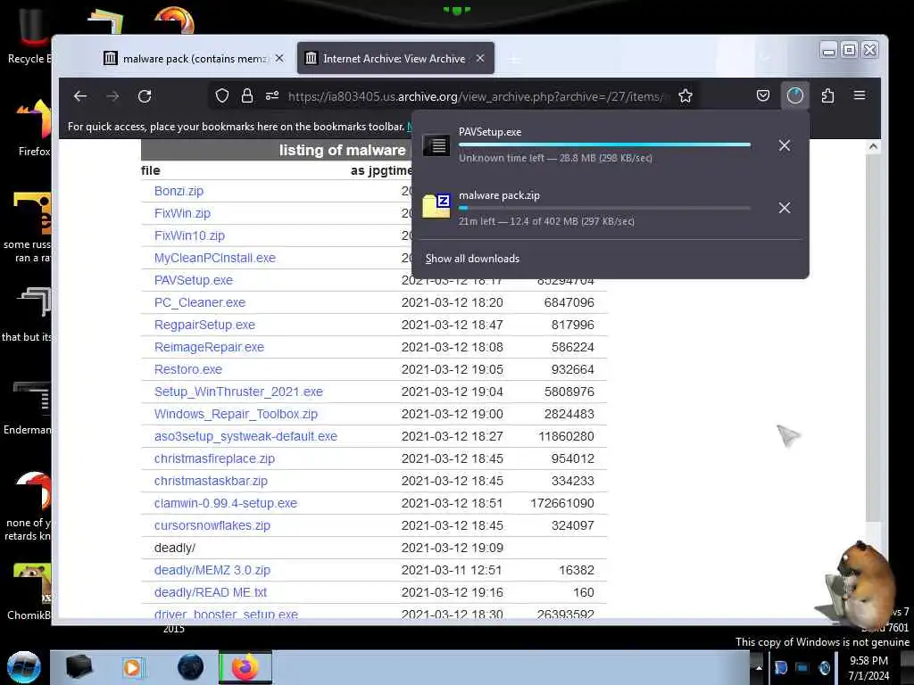Save page to Pocket icon

point(763,95)
